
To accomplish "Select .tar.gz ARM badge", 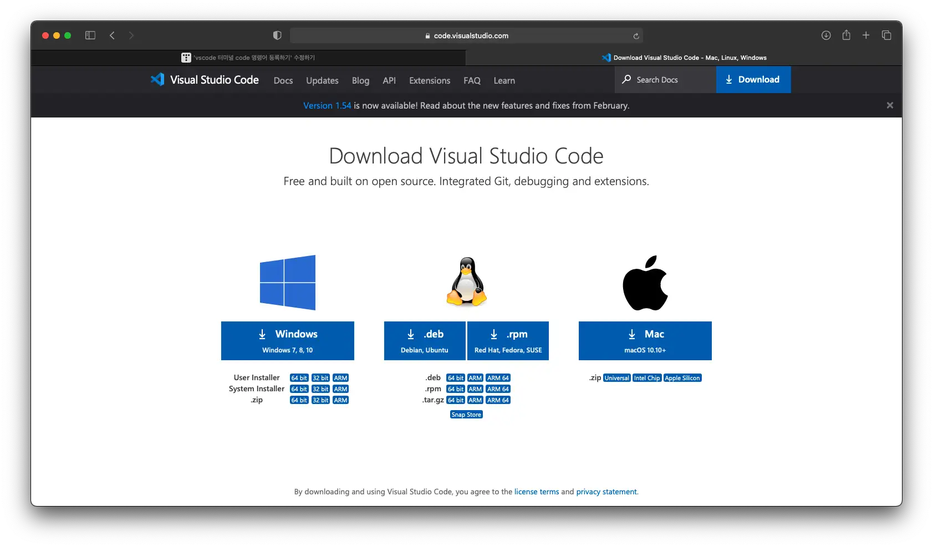I will click(x=475, y=400).
